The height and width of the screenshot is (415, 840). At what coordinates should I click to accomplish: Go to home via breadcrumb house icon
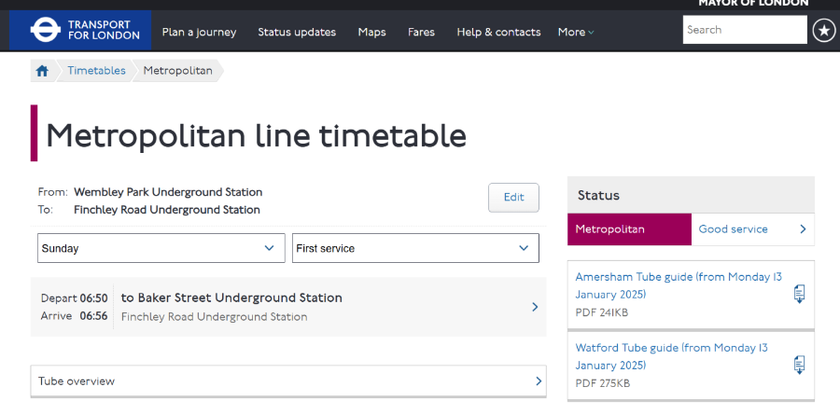42,71
